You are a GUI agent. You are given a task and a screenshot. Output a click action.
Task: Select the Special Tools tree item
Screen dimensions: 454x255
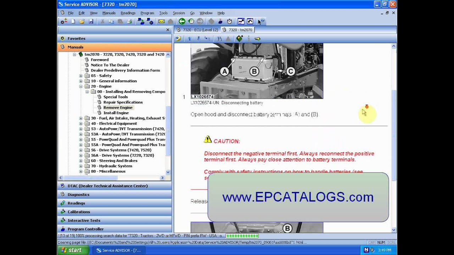pos(116,97)
